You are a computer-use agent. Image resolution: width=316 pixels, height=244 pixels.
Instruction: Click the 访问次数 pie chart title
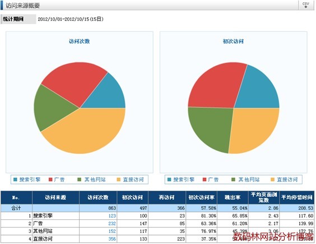pyautogui.click(x=79, y=42)
